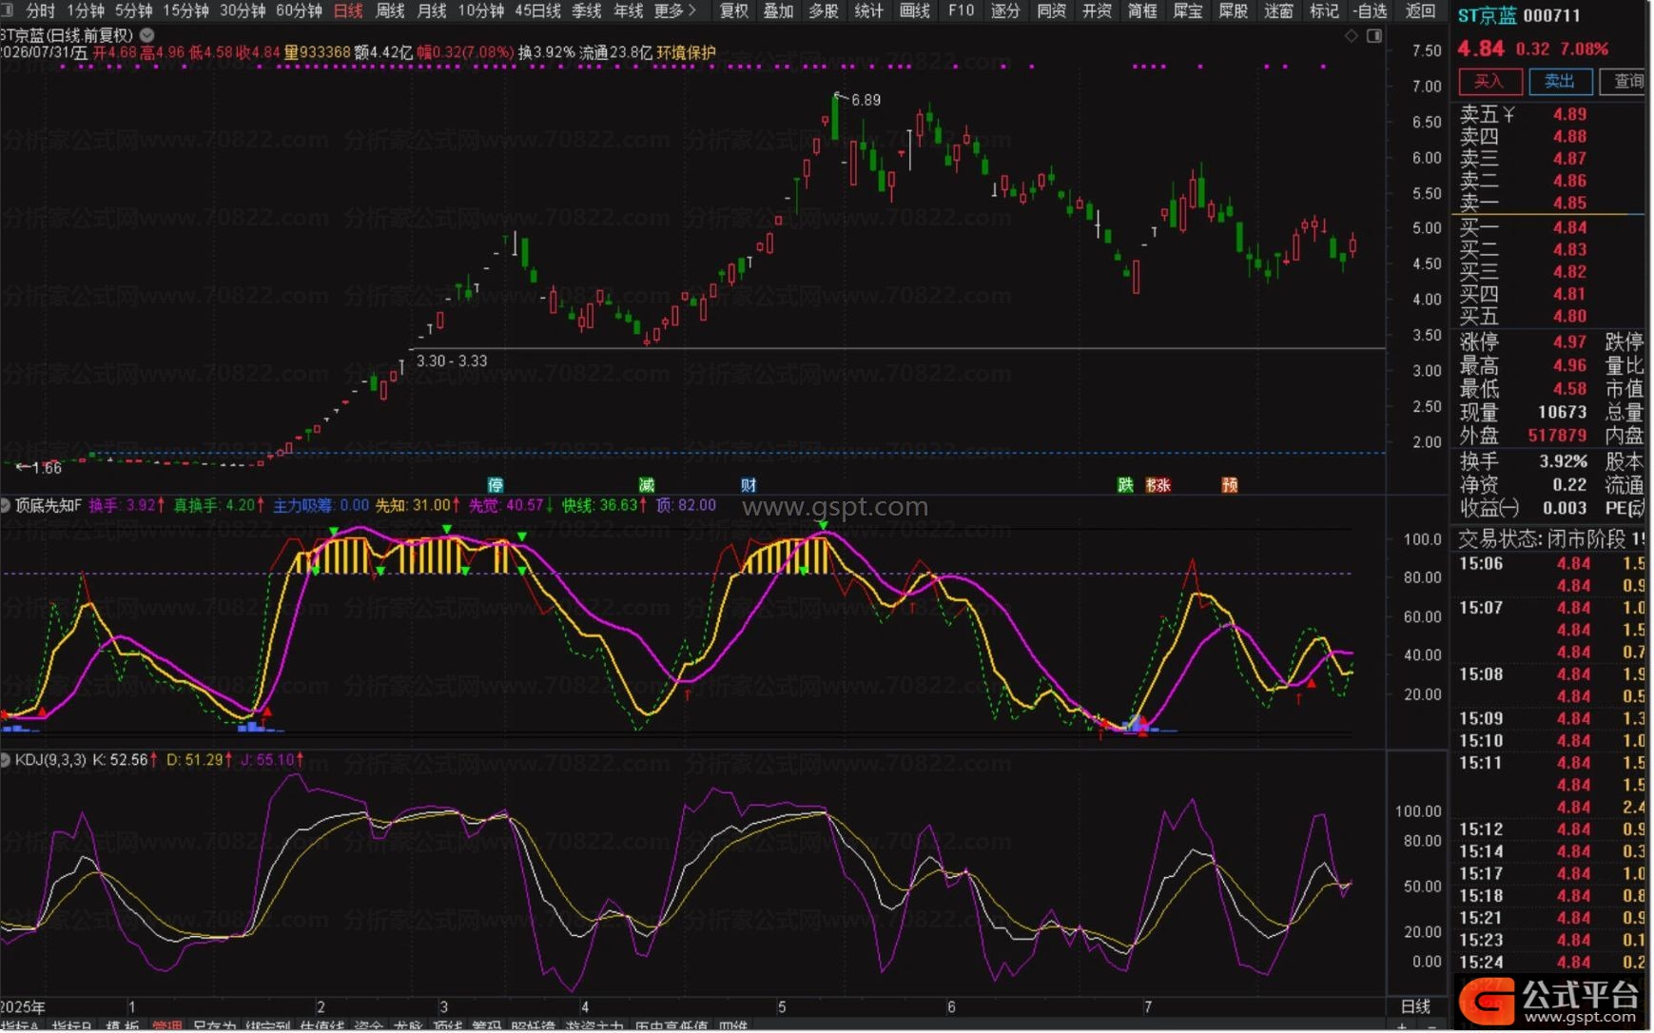Click the blue 卖出 sell button

click(x=1560, y=82)
